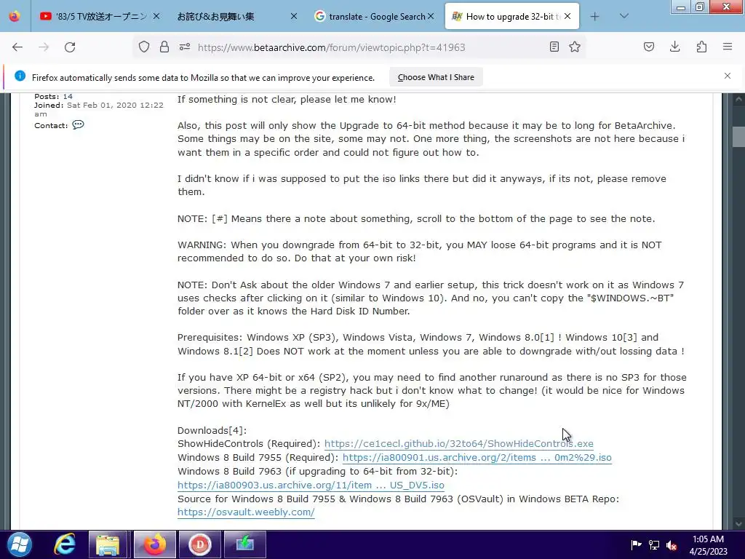The height and width of the screenshot is (559, 745).
Task: Open the Extensions puzzle icon
Action: [701, 47]
